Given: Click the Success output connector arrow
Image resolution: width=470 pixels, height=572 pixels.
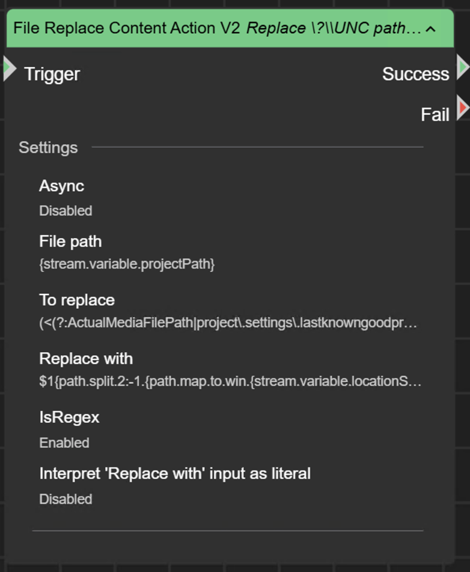Looking at the screenshot, I should pyautogui.click(x=462, y=68).
